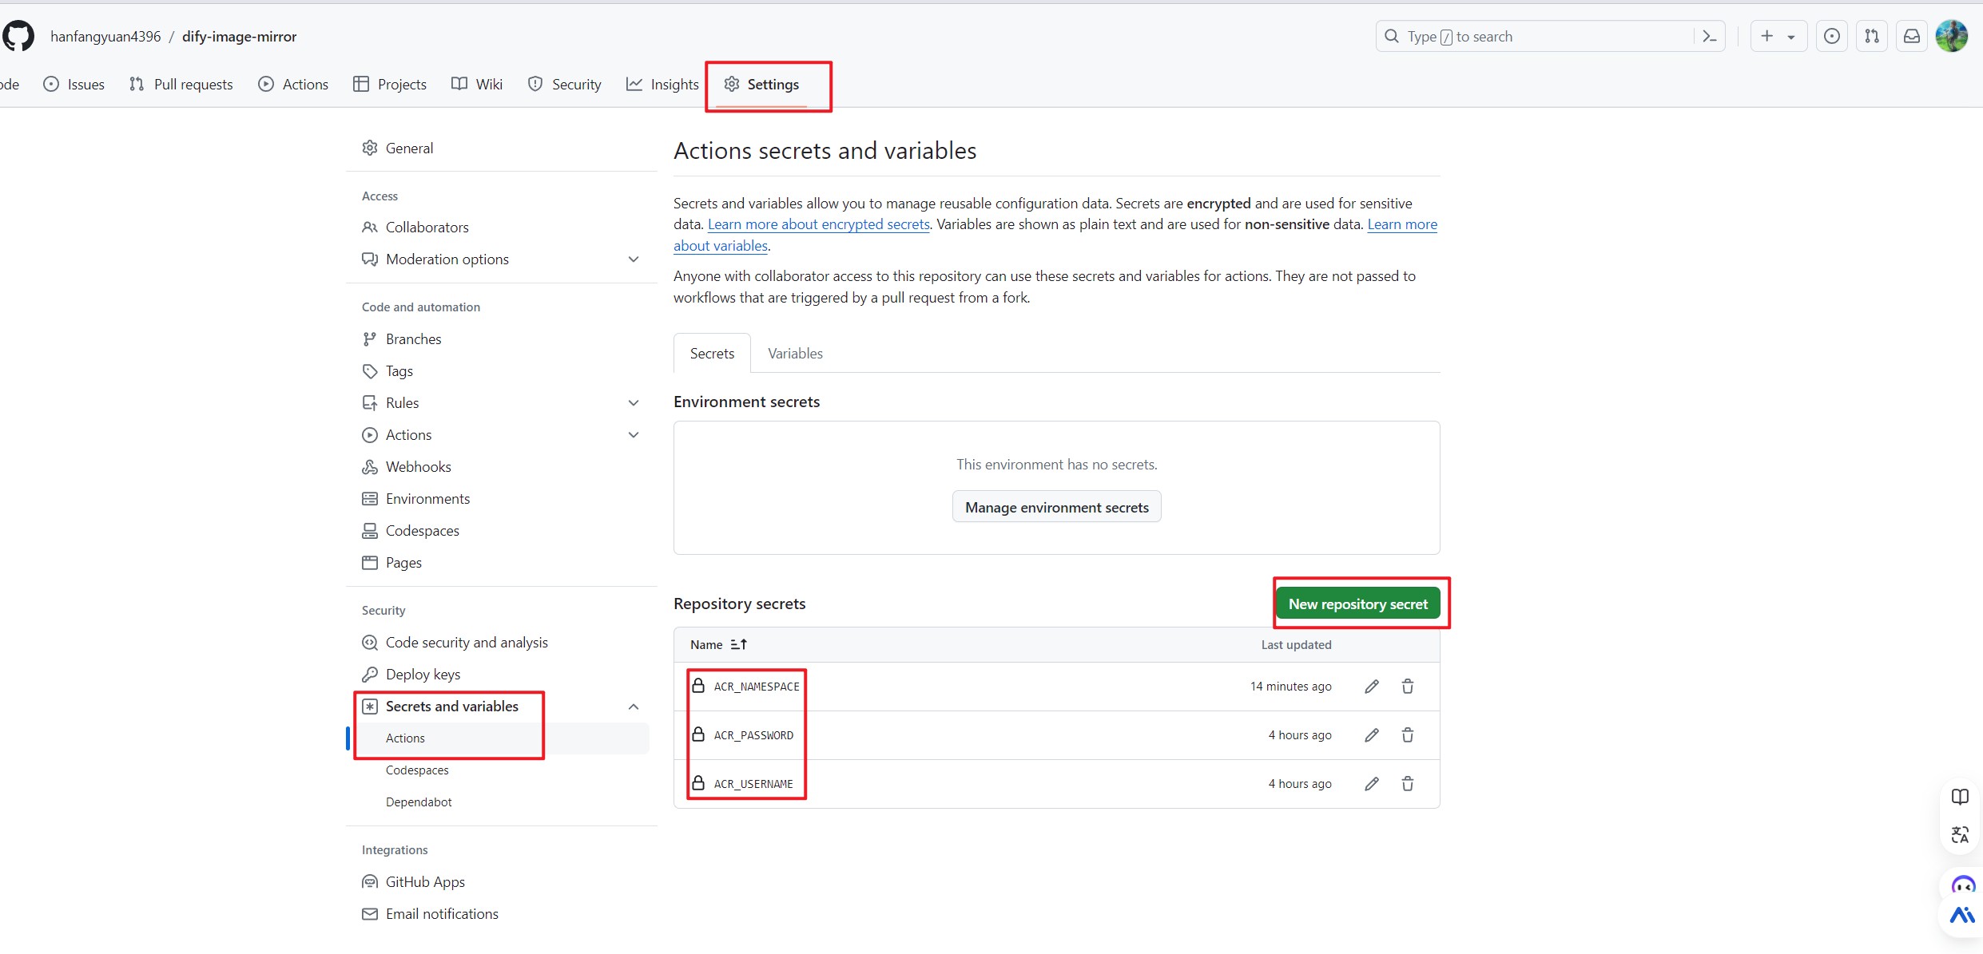Click the GitHub logo home icon
The image size is (1983, 954).
pyautogui.click(x=18, y=37)
